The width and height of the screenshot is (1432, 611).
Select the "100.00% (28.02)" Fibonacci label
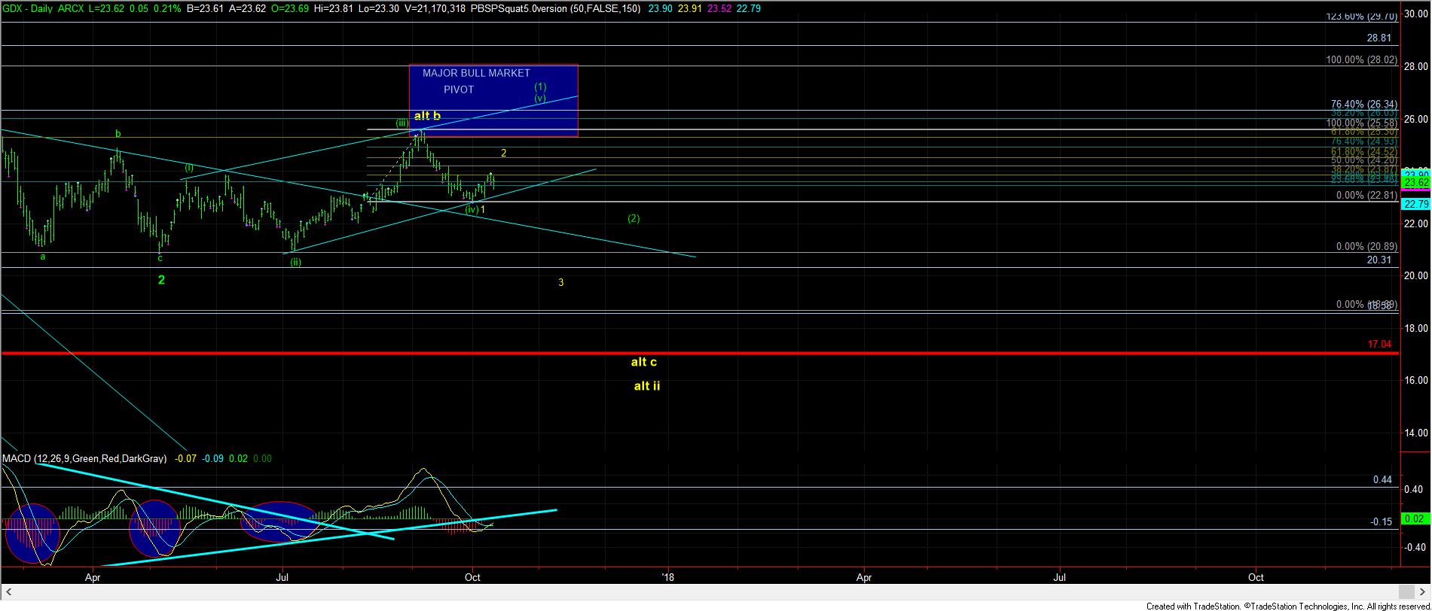[x=1362, y=60]
